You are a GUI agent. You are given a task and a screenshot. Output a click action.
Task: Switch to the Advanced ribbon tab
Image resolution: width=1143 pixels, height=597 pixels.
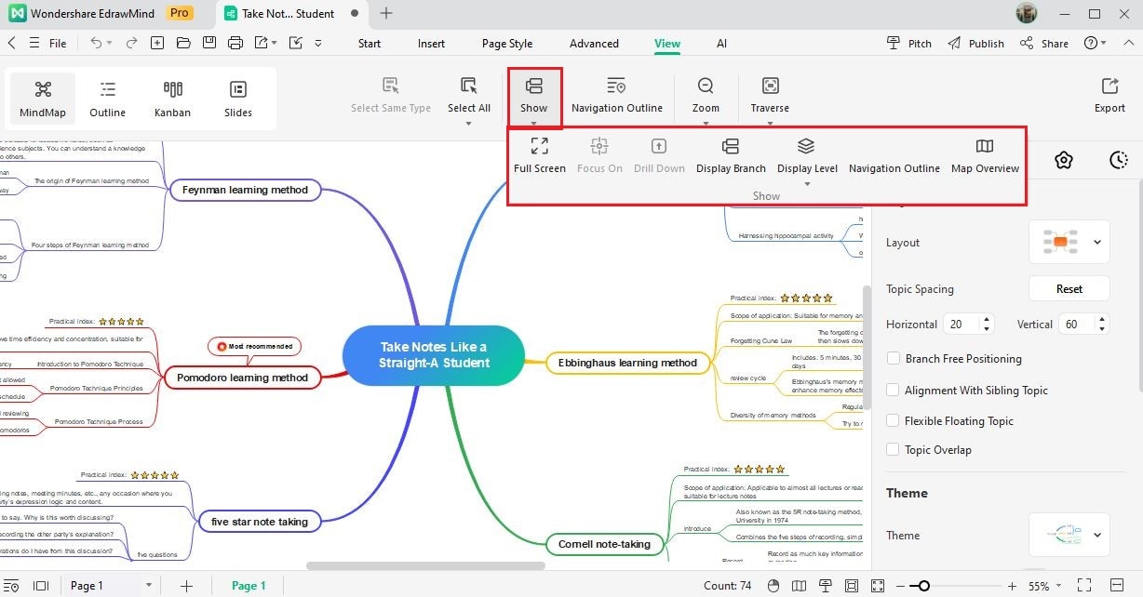click(x=594, y=44)
